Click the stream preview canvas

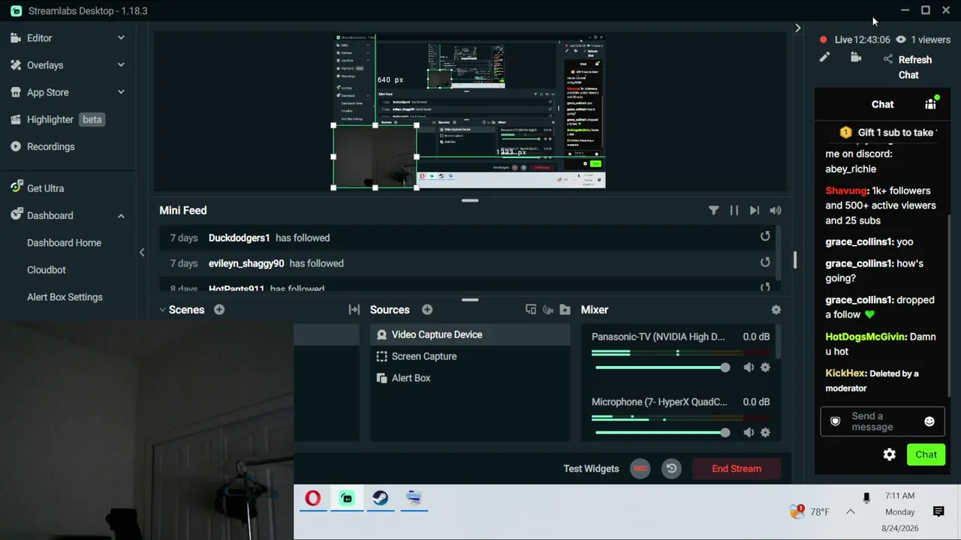click(x=469, y=112)
